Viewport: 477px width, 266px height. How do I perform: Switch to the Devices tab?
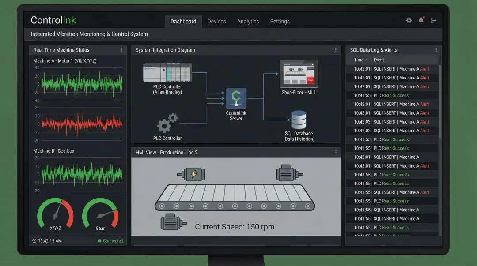point(216,21)
